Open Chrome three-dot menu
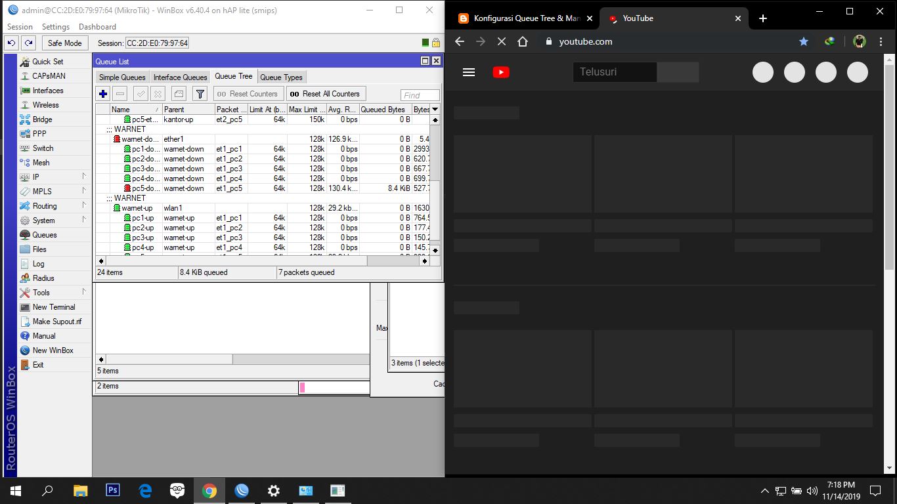 (x=881, y=41)
